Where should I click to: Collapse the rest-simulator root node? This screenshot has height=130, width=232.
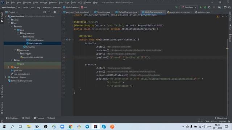(6, 16)
